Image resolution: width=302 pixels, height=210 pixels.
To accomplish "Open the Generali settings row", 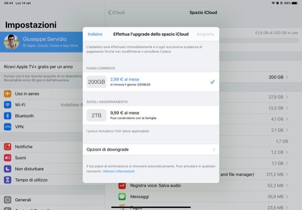I will coord(52,200).
